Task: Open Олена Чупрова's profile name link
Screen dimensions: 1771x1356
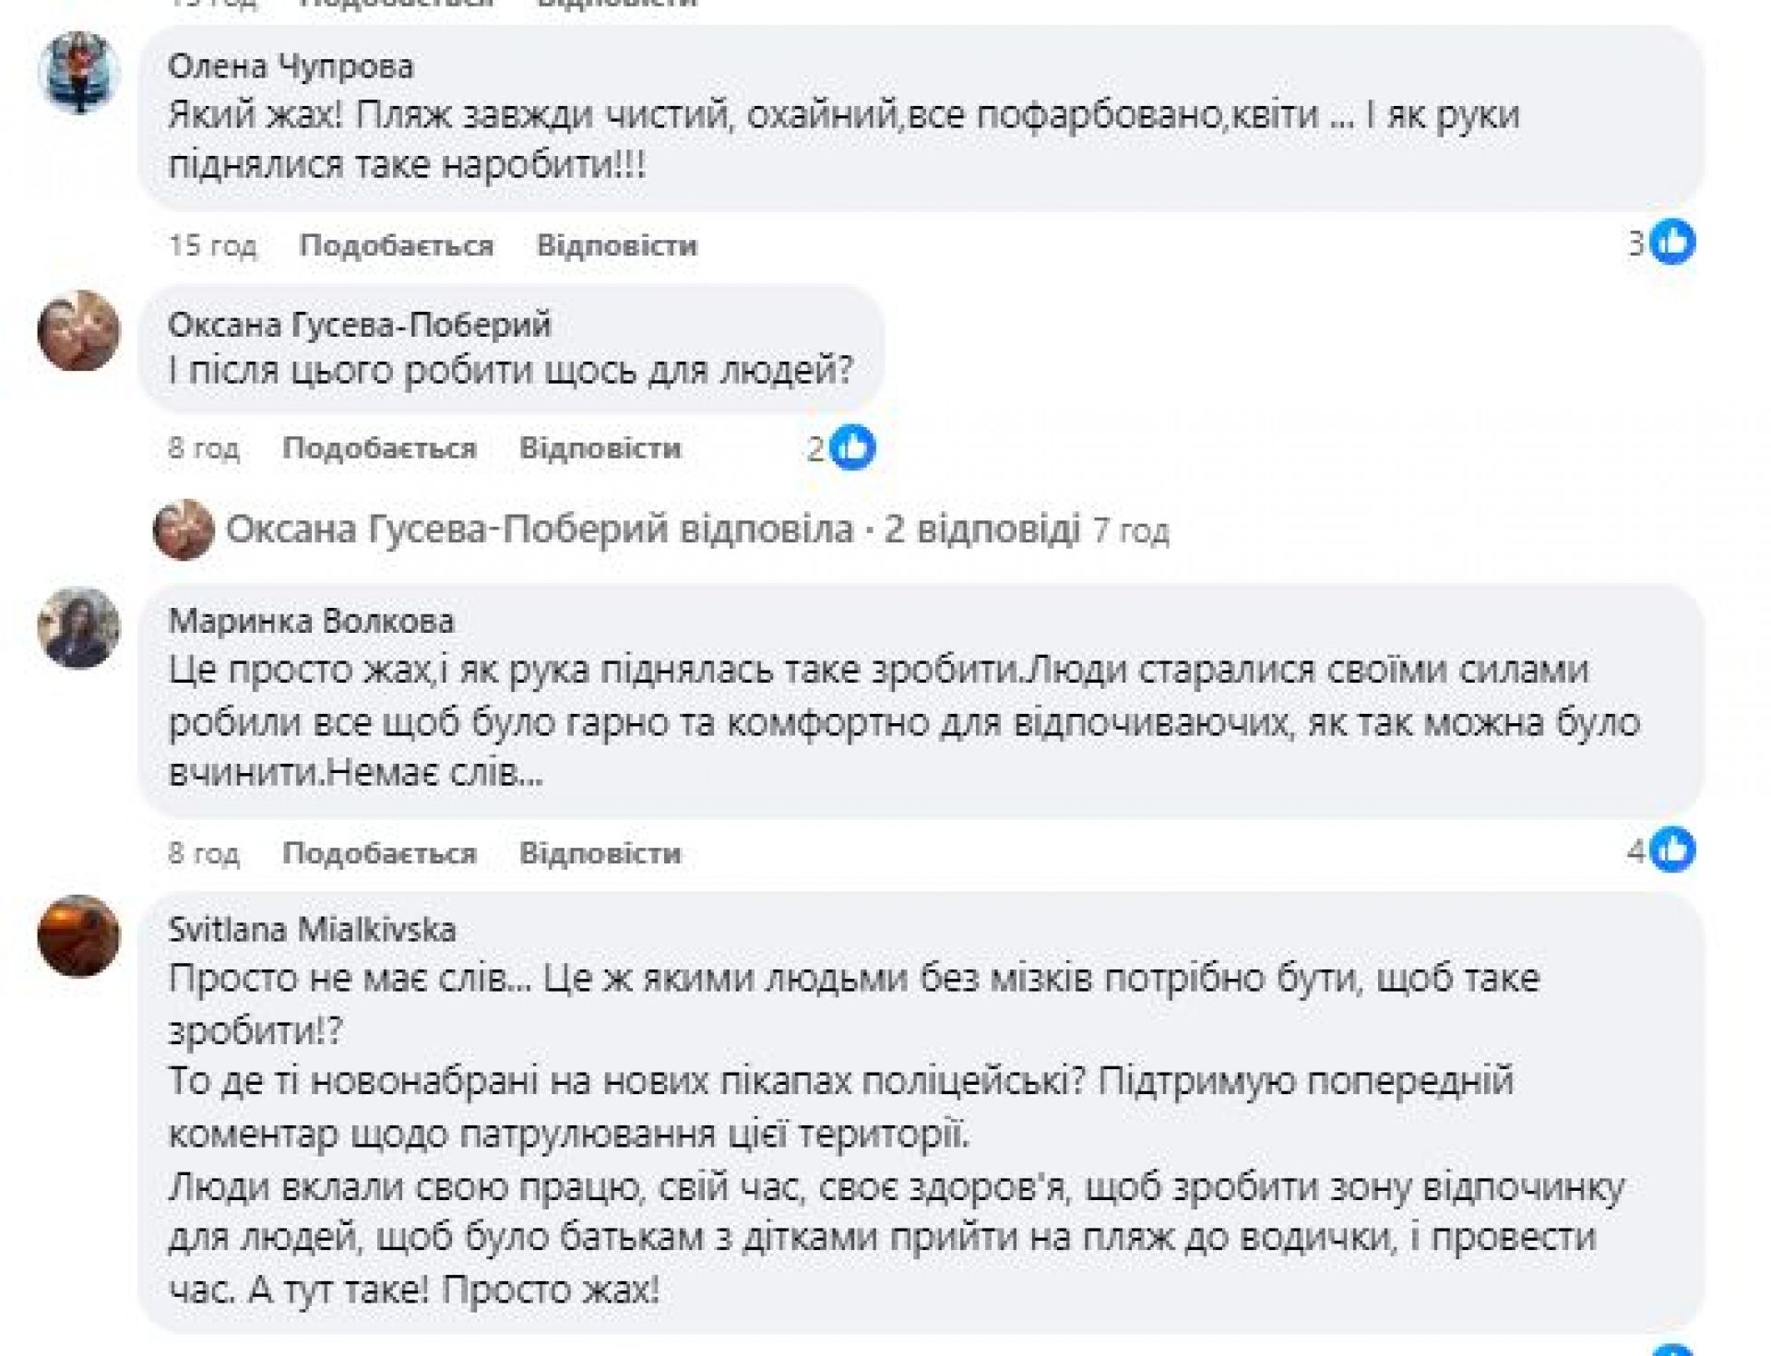Action: [x=291, y=66]
